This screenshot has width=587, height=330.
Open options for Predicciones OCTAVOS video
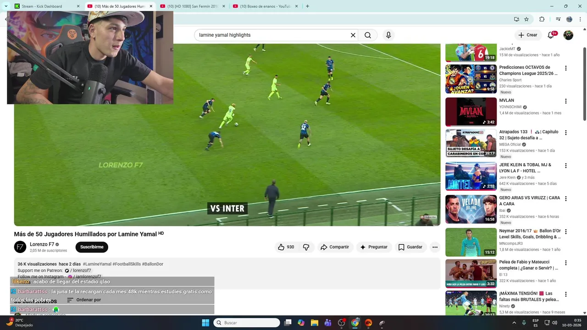coord(565,68)
